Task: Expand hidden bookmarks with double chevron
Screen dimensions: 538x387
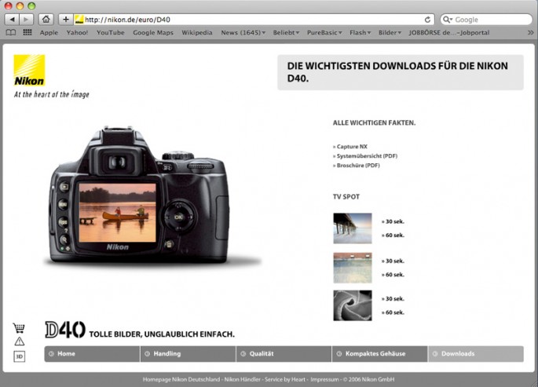Action: click(530, 32)
